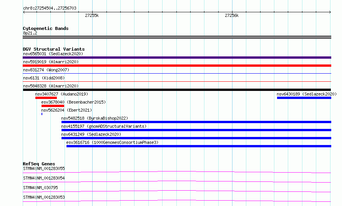Click the blue nsv4155197 variant bar
Image resolution: width=342 pixels, height=206 pixels.
[196, 130]
